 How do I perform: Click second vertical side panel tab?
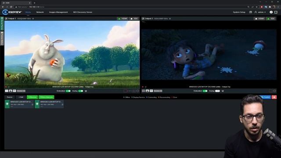click(x=2, y=38)
